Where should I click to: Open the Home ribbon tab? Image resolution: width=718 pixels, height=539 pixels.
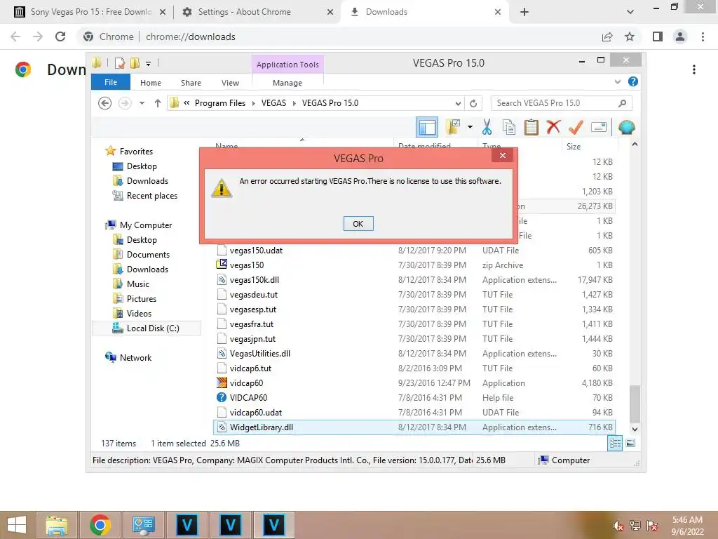pos(151,83)
